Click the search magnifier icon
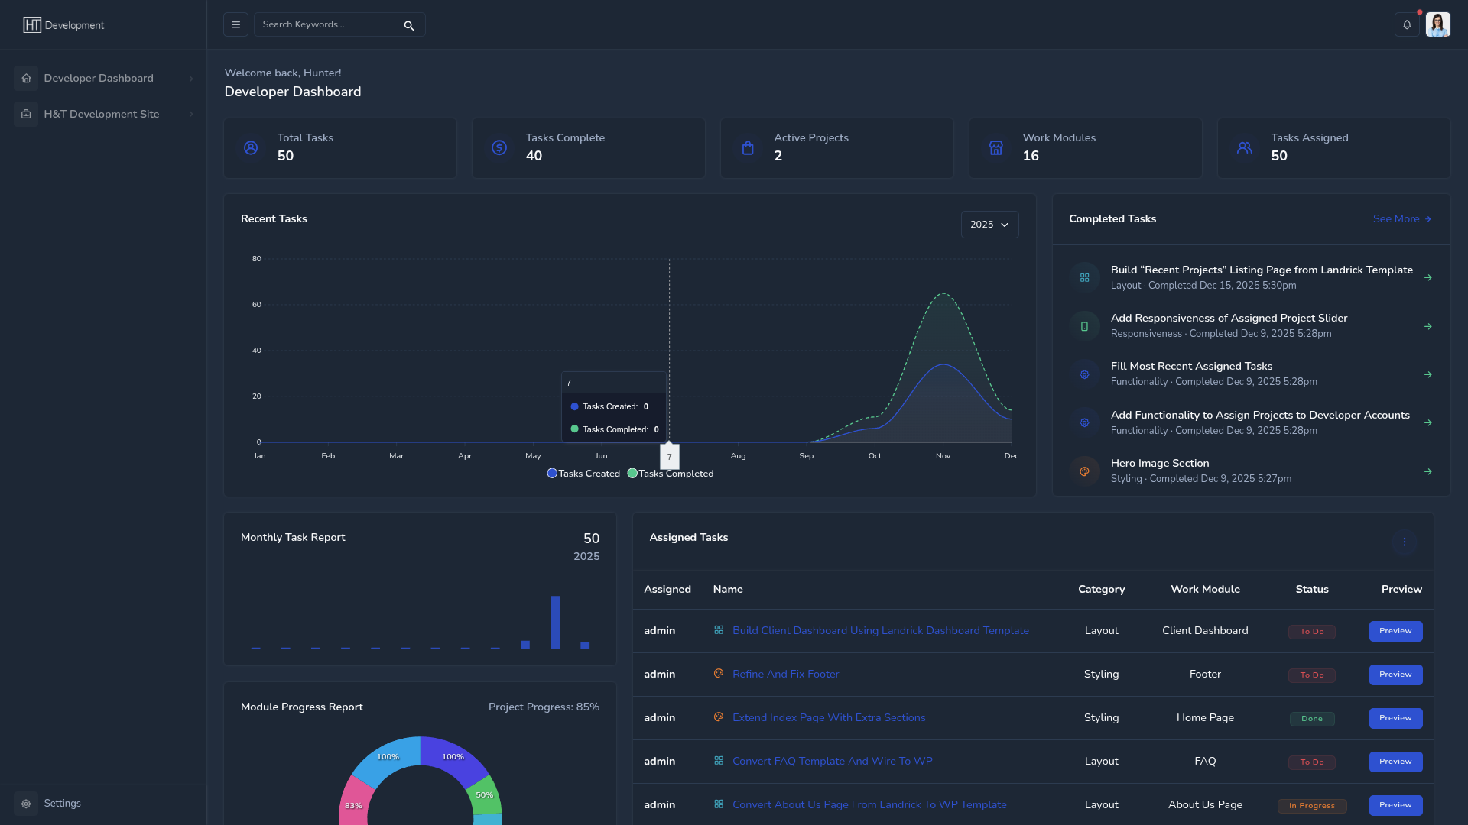 [409, 26]
